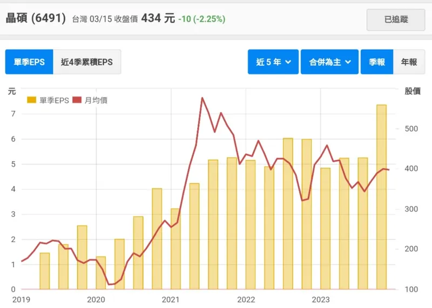Click the 7 EPS axis label
432x308 pixels.
tap(13, 114)
